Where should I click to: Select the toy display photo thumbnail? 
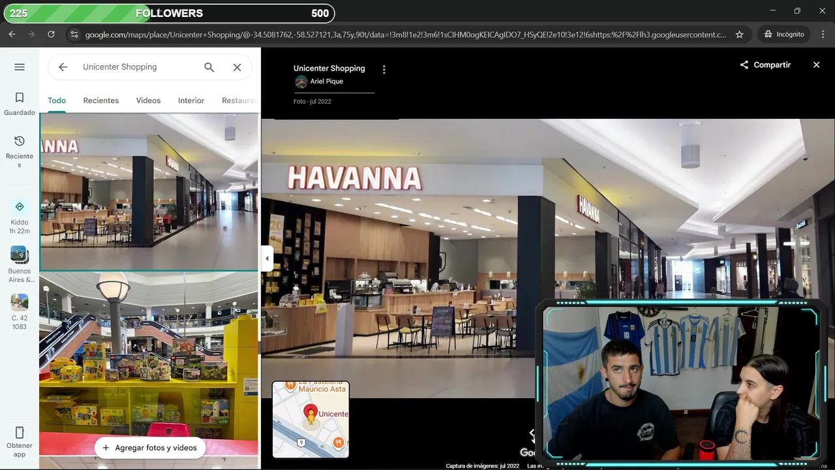tap(149, 363)
